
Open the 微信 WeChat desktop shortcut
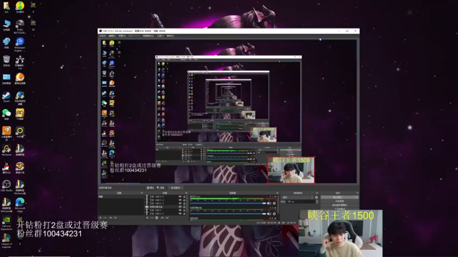6,115
